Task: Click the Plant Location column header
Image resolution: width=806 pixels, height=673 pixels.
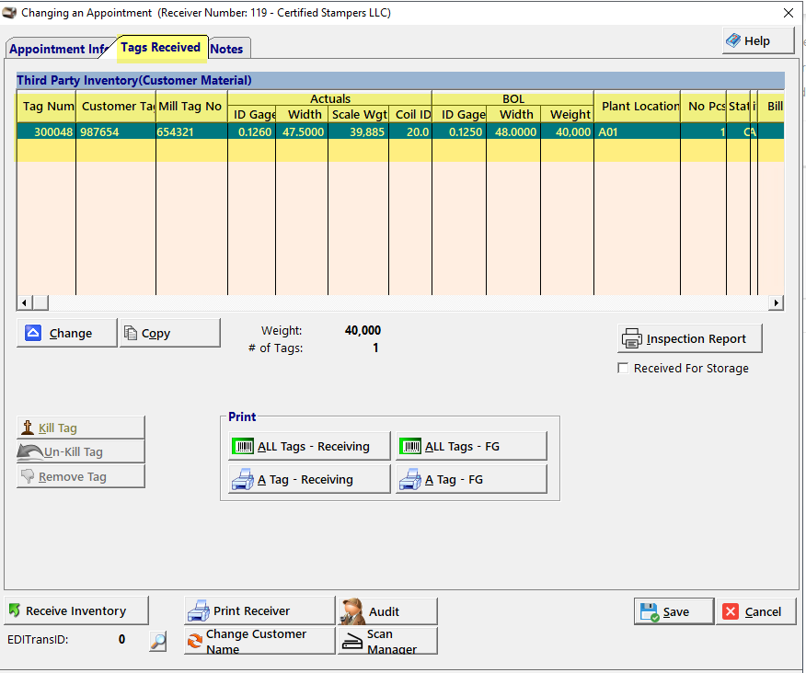Action: 637,107
